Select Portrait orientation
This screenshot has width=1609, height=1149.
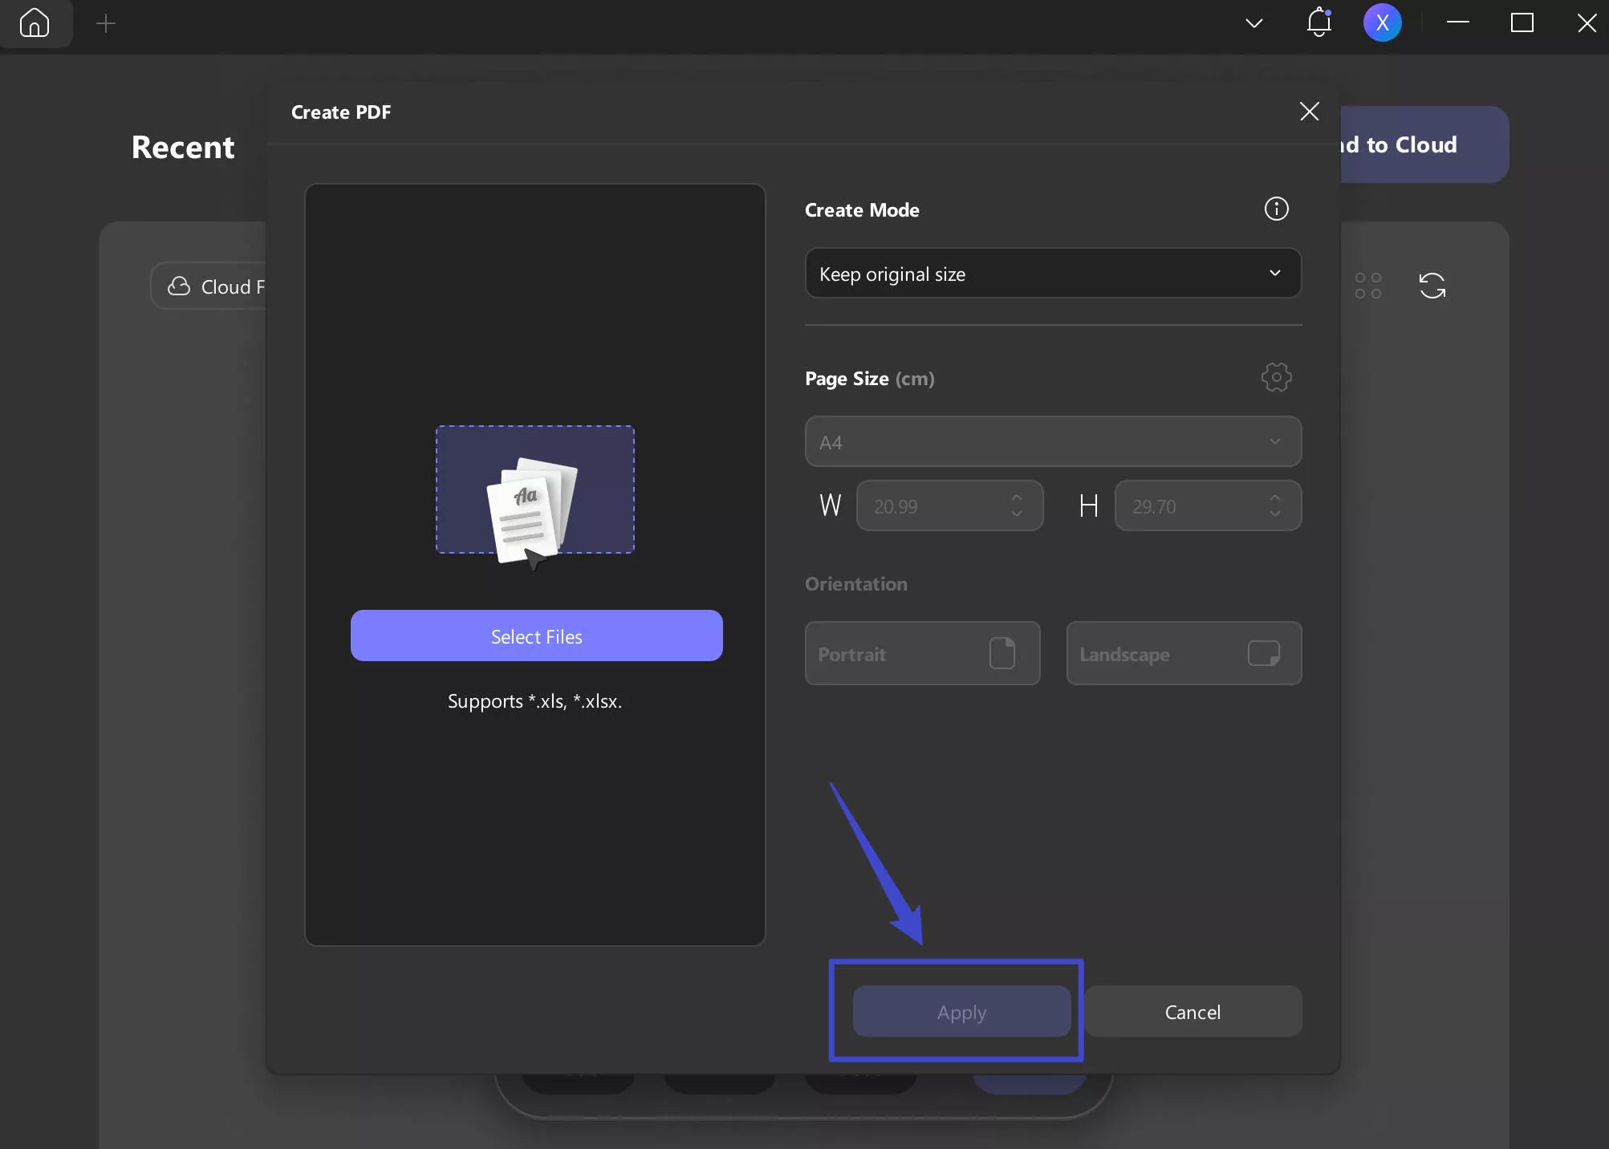click(922, 653)
